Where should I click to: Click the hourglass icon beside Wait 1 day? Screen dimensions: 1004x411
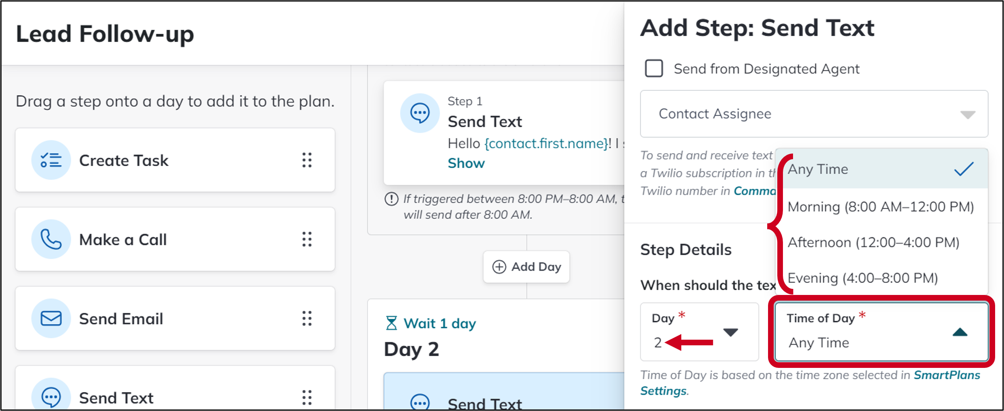click(391, 323)
